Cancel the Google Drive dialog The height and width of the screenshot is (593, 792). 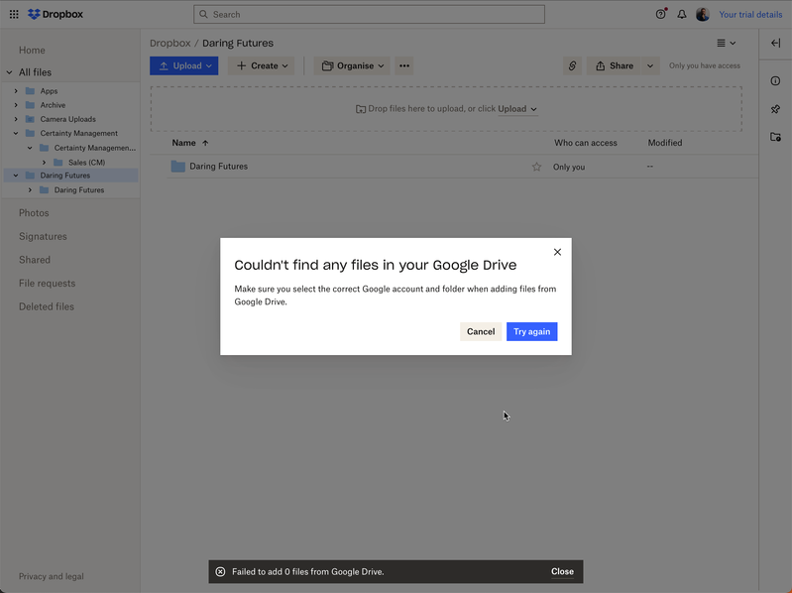pos(481,332)
